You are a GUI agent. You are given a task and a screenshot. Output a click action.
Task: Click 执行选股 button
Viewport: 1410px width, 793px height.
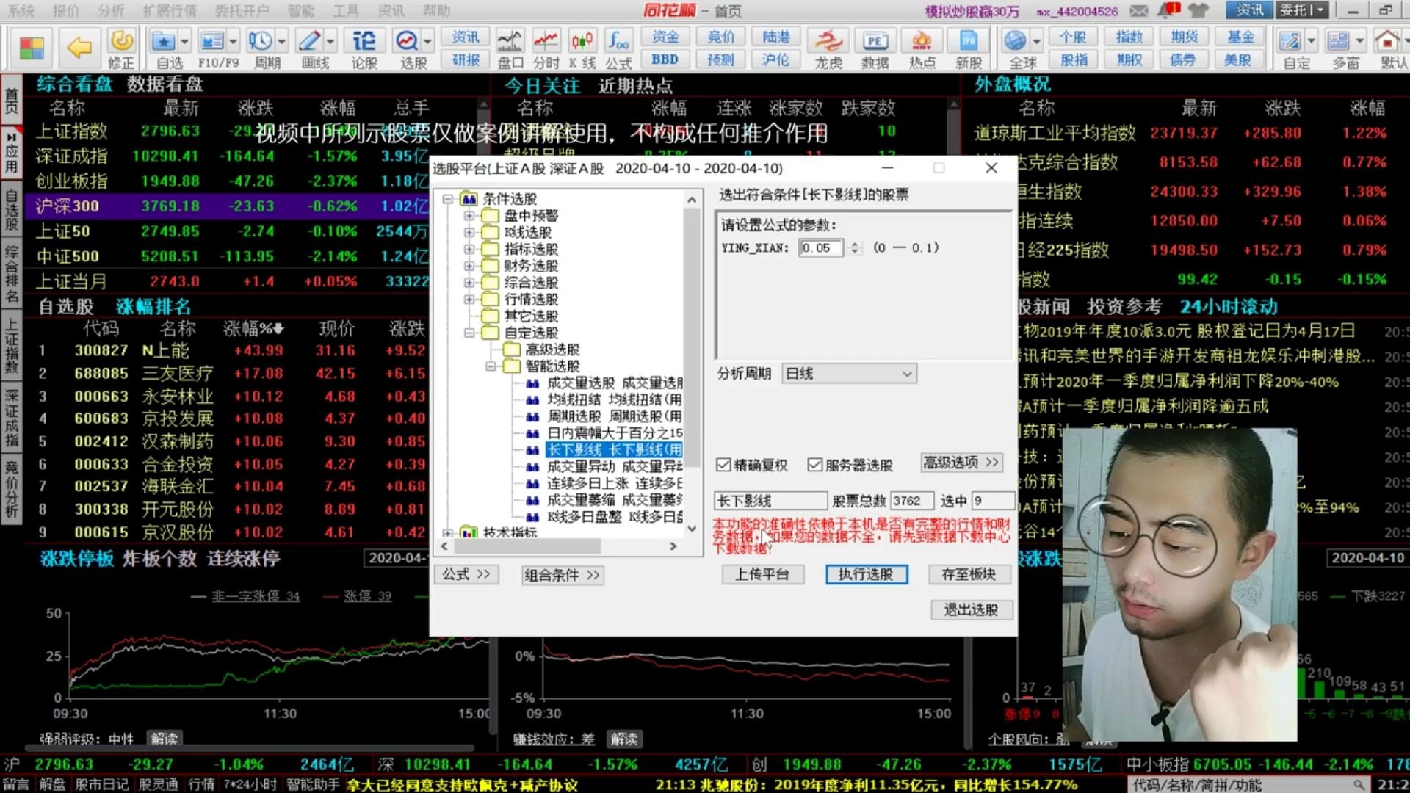(865, 574)
